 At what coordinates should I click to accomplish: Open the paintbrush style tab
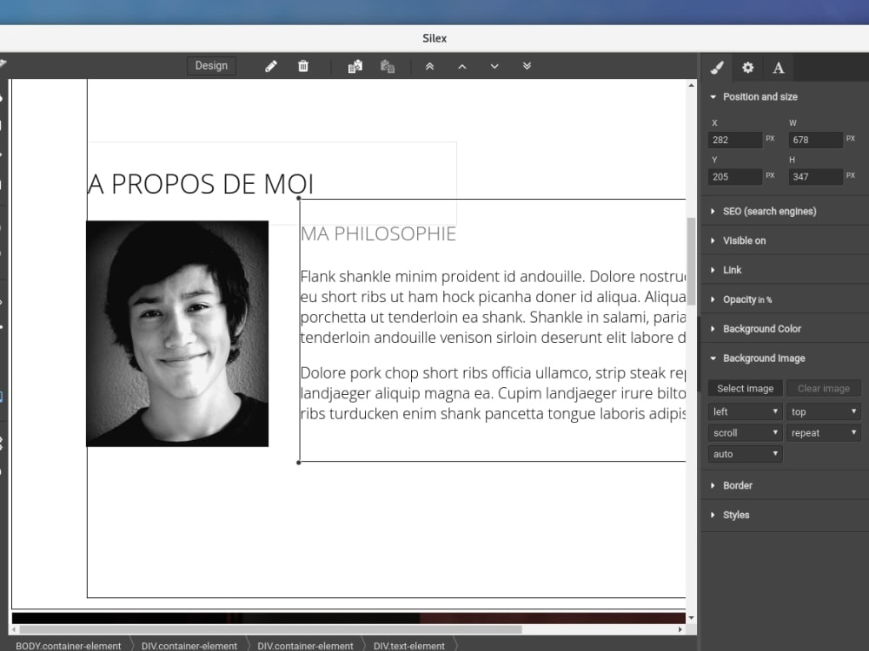point(717,68)
